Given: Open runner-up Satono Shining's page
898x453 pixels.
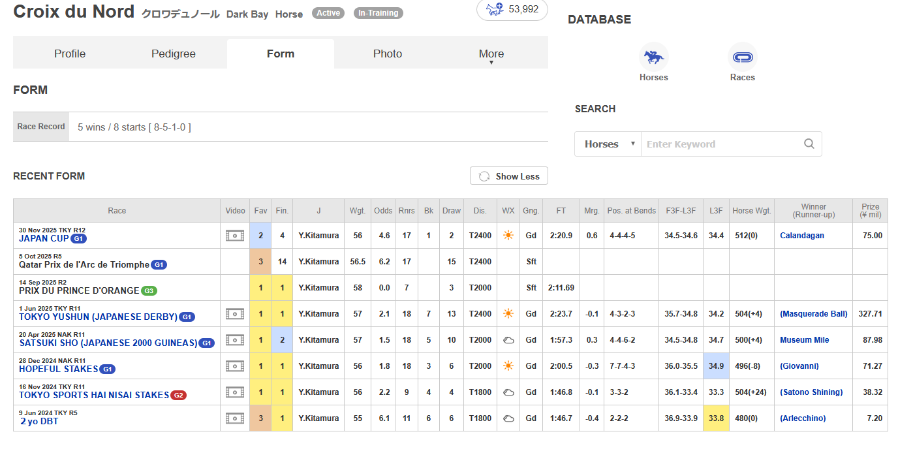Looking at the screenshot, I should (x=811, y=392).
